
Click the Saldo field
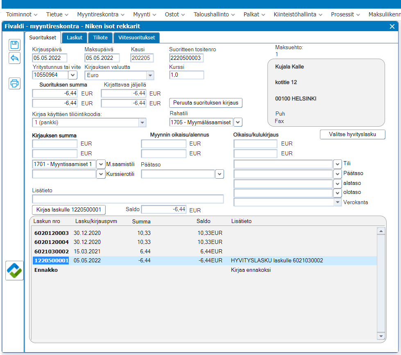pyautogui.click(x=164, y=209)
